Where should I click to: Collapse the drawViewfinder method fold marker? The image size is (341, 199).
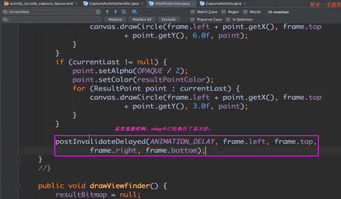(18, 186)
